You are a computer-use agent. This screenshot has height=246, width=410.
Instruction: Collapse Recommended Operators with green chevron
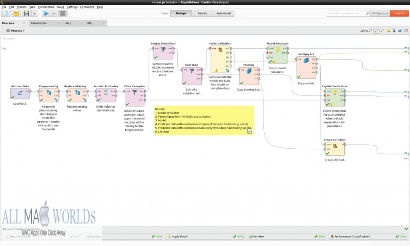click(x=406, y=229)
